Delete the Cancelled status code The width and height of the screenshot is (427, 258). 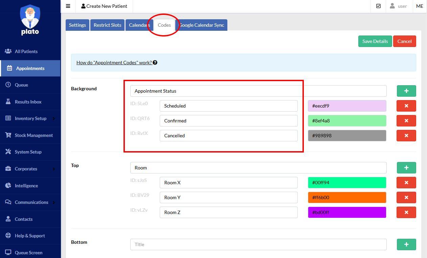tap(406, 135)
